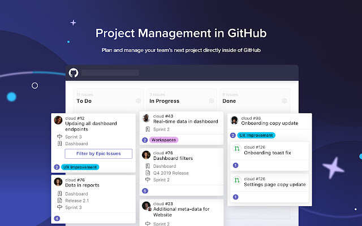362x226 pixels.
Task: Click avatar on Dashboard filters card
Action: 146,155
